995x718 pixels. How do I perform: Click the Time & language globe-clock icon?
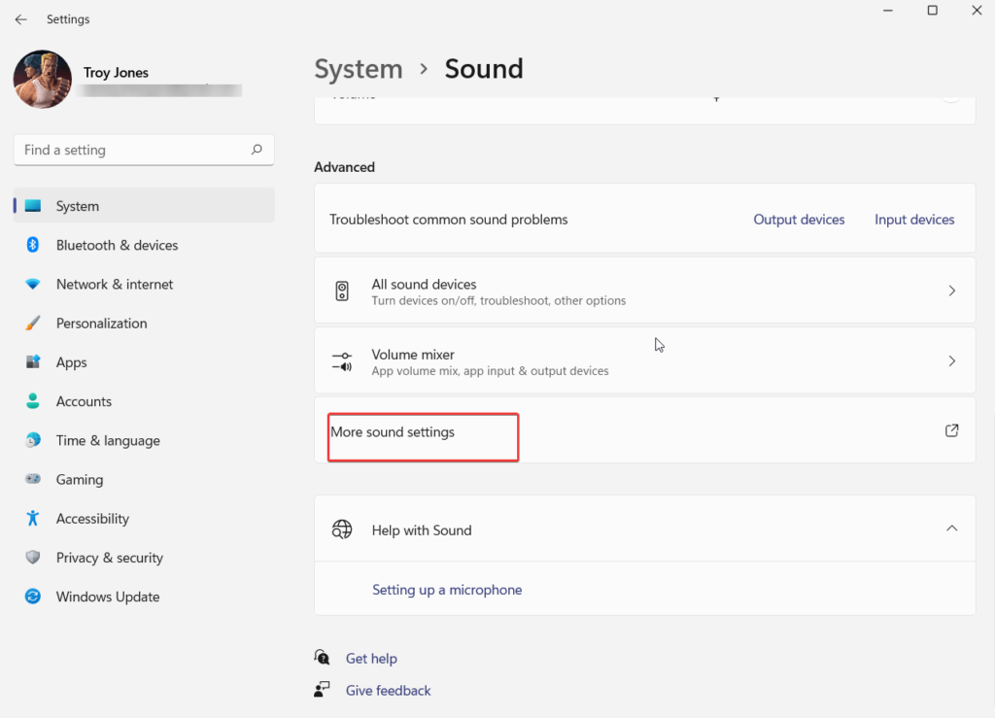click(x=33, y=440)
